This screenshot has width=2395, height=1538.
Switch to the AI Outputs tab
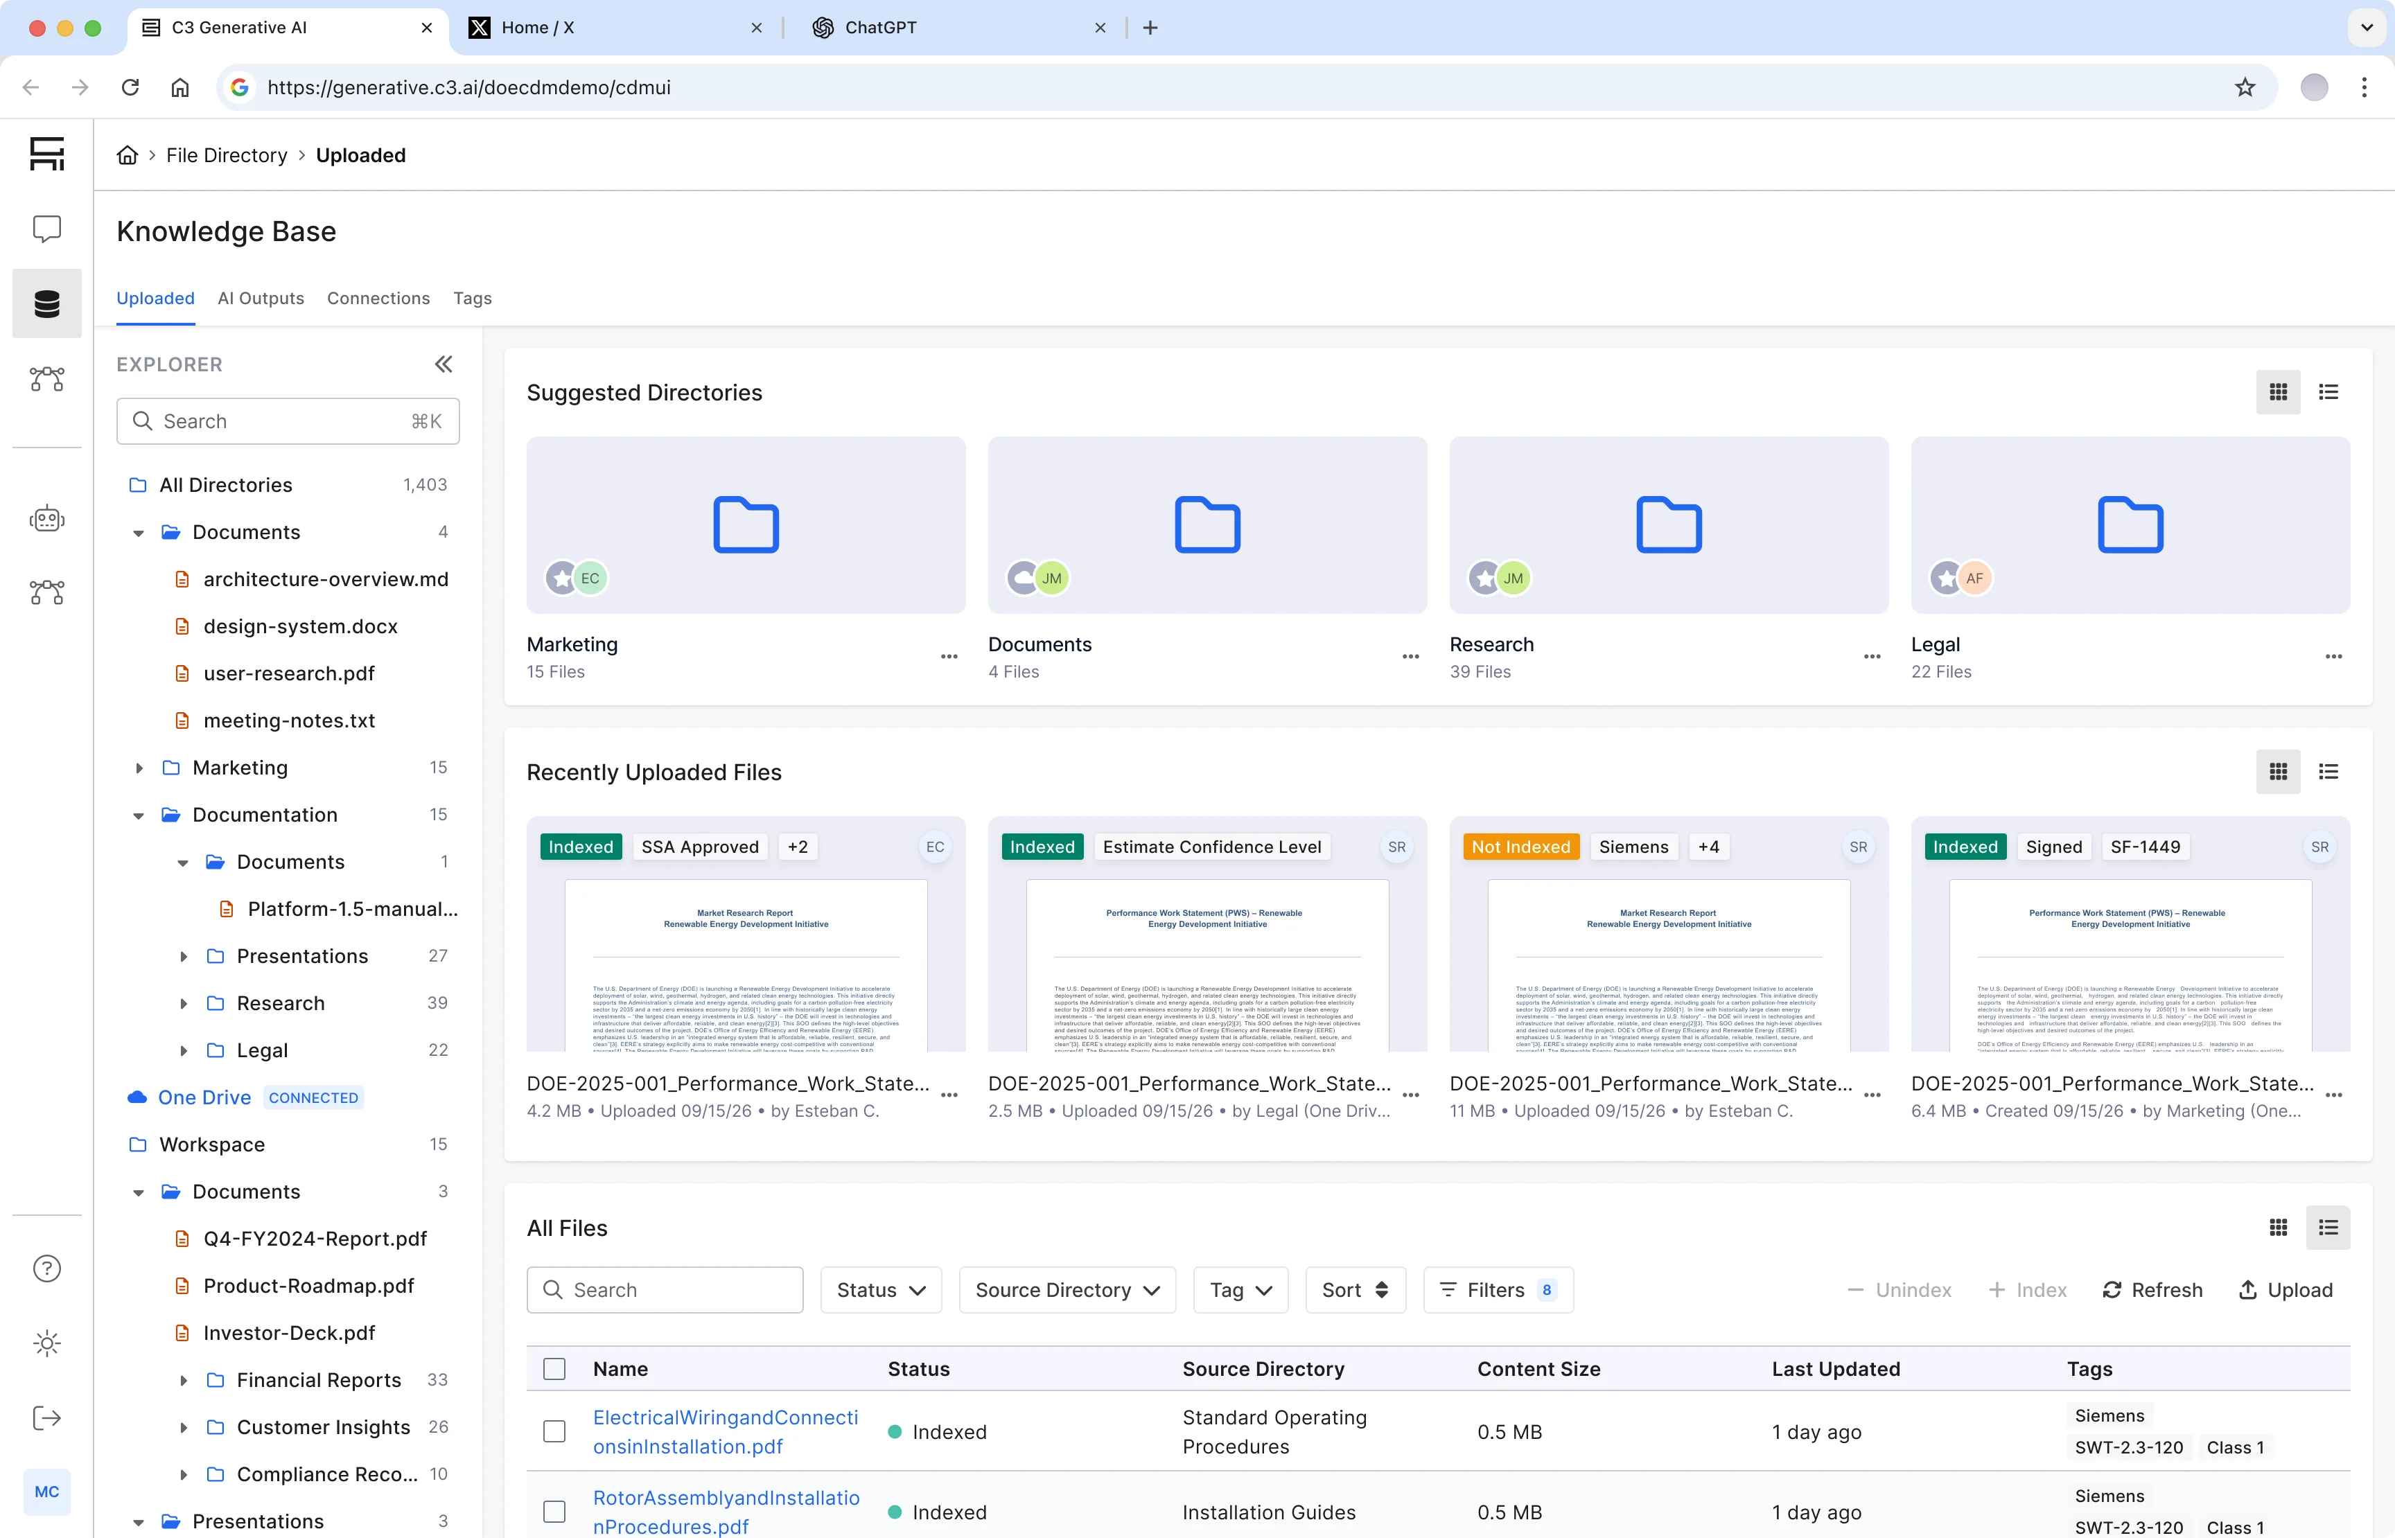[x=261, y=299]
